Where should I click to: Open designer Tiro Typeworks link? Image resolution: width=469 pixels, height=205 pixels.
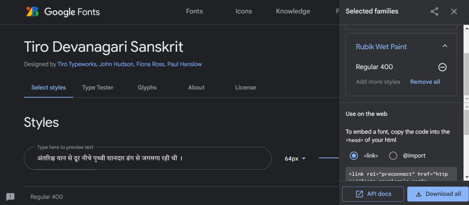coord(77,64)
